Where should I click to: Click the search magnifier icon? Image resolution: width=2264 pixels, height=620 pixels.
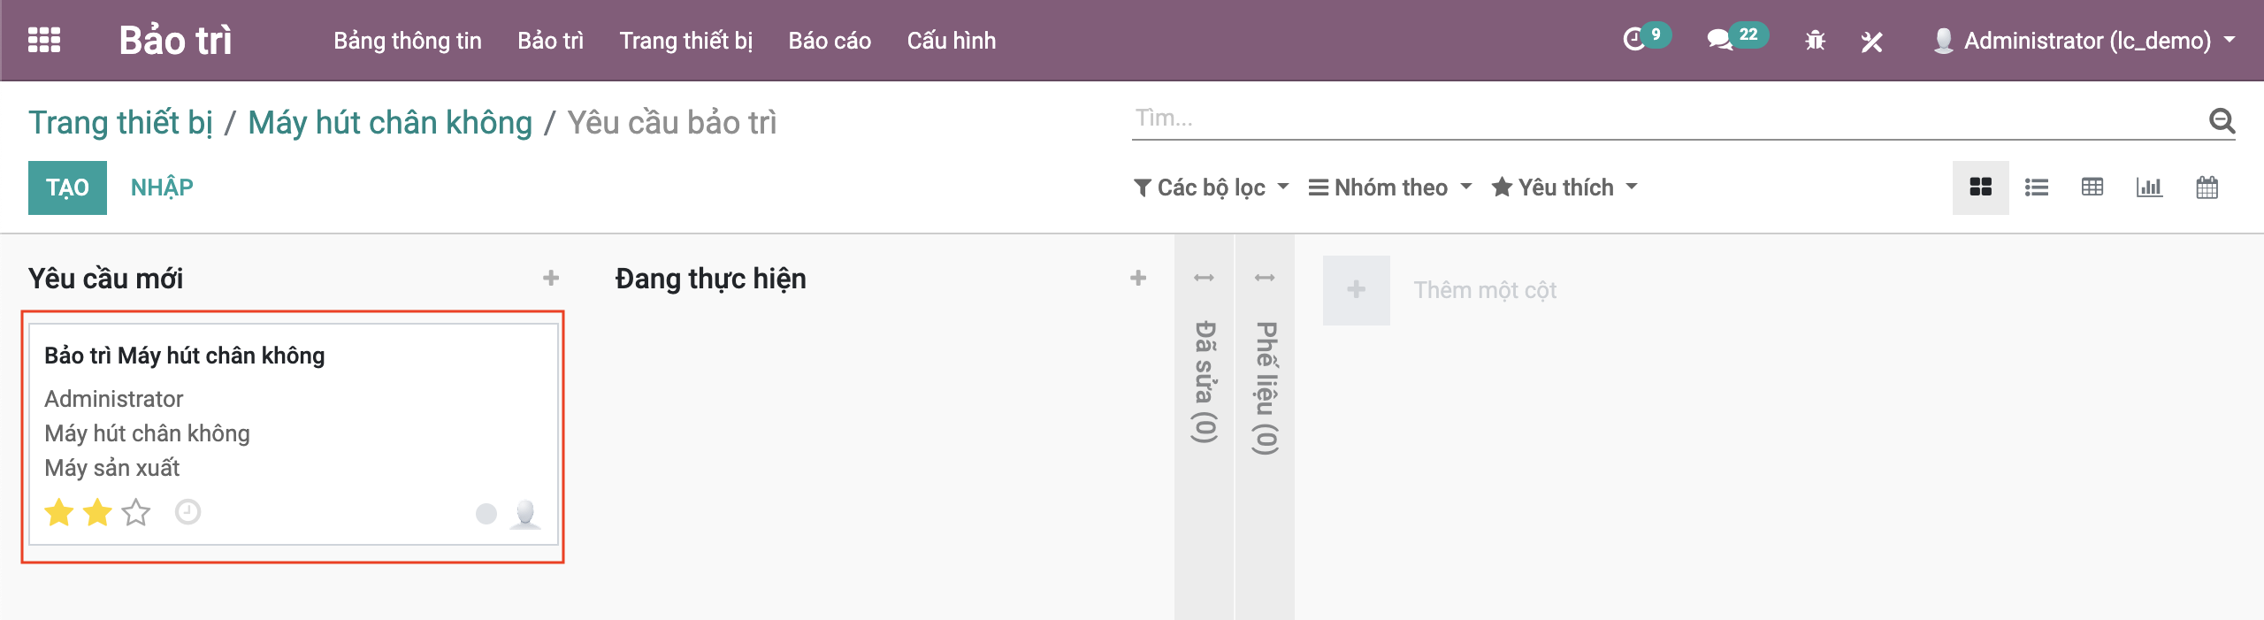pyautogui.click(x=2222, y=120)
